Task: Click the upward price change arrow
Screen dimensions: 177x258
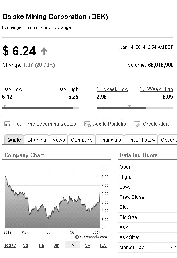Action: (x=44, y=52)
